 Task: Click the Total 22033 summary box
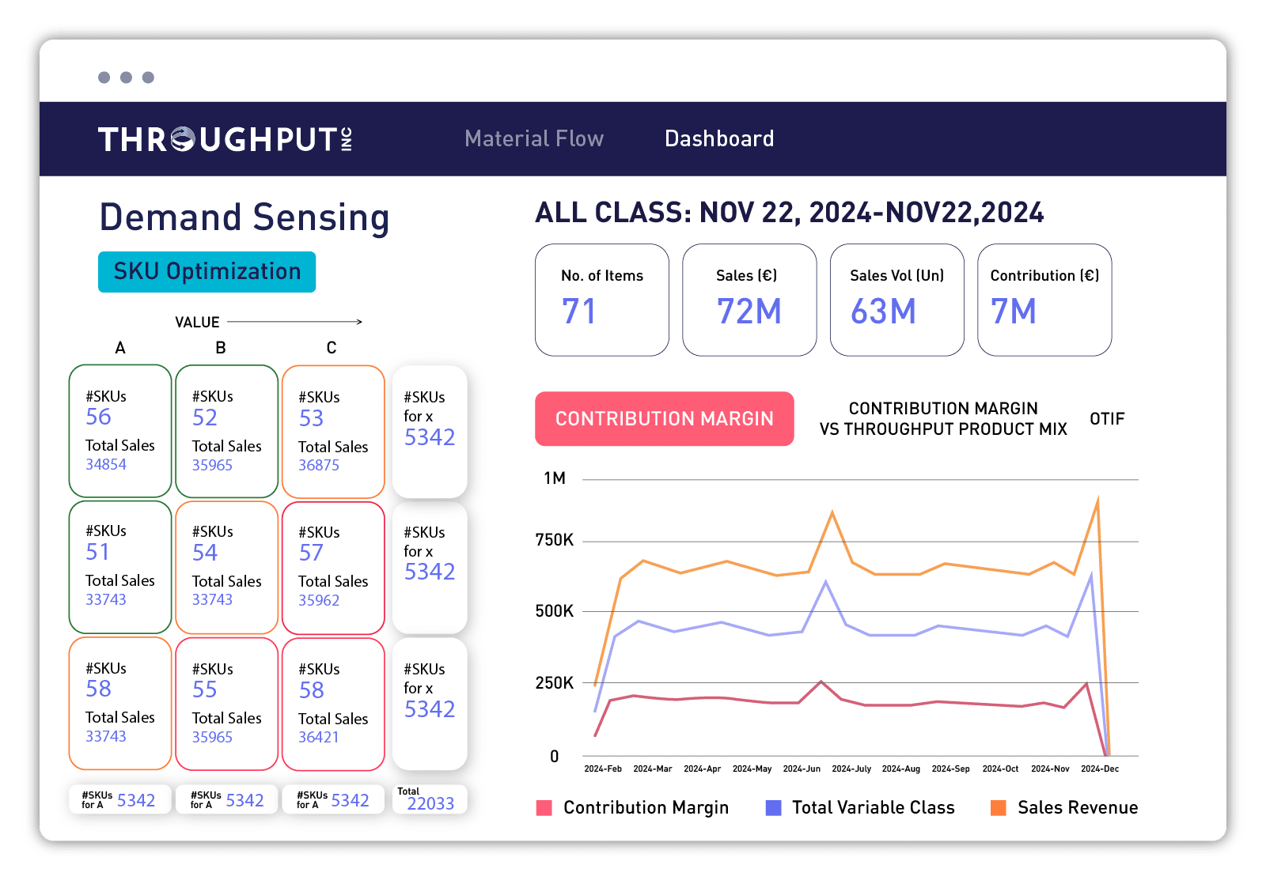430,799
